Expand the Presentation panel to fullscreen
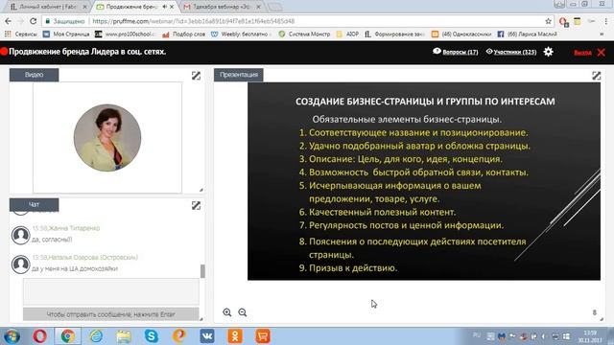This screenshot has height=345, width=614. [x=596, y=76]
